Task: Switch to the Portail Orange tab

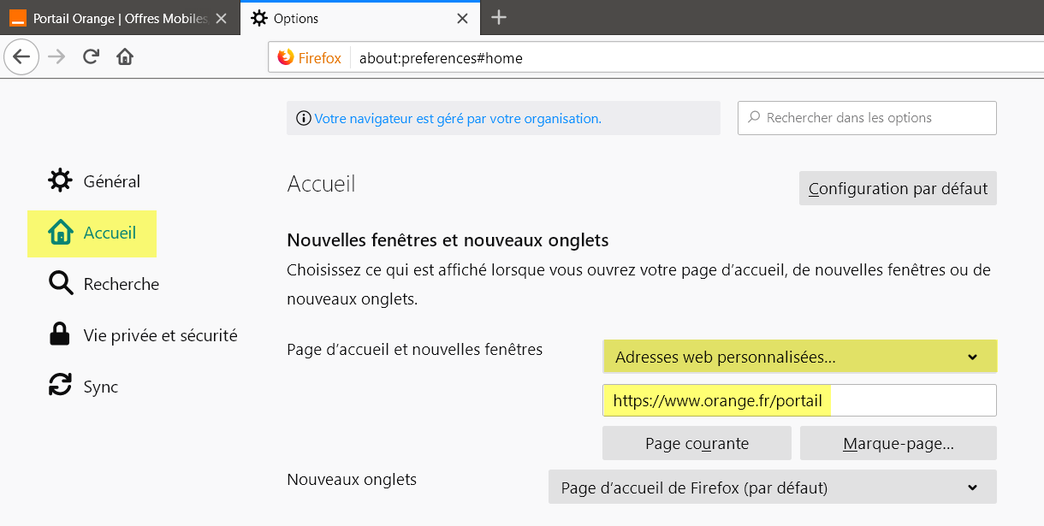Action: pos(111,18)
